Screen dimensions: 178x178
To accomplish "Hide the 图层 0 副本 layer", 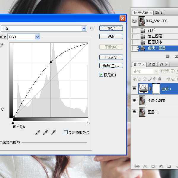I will click(x=134, y=101).
